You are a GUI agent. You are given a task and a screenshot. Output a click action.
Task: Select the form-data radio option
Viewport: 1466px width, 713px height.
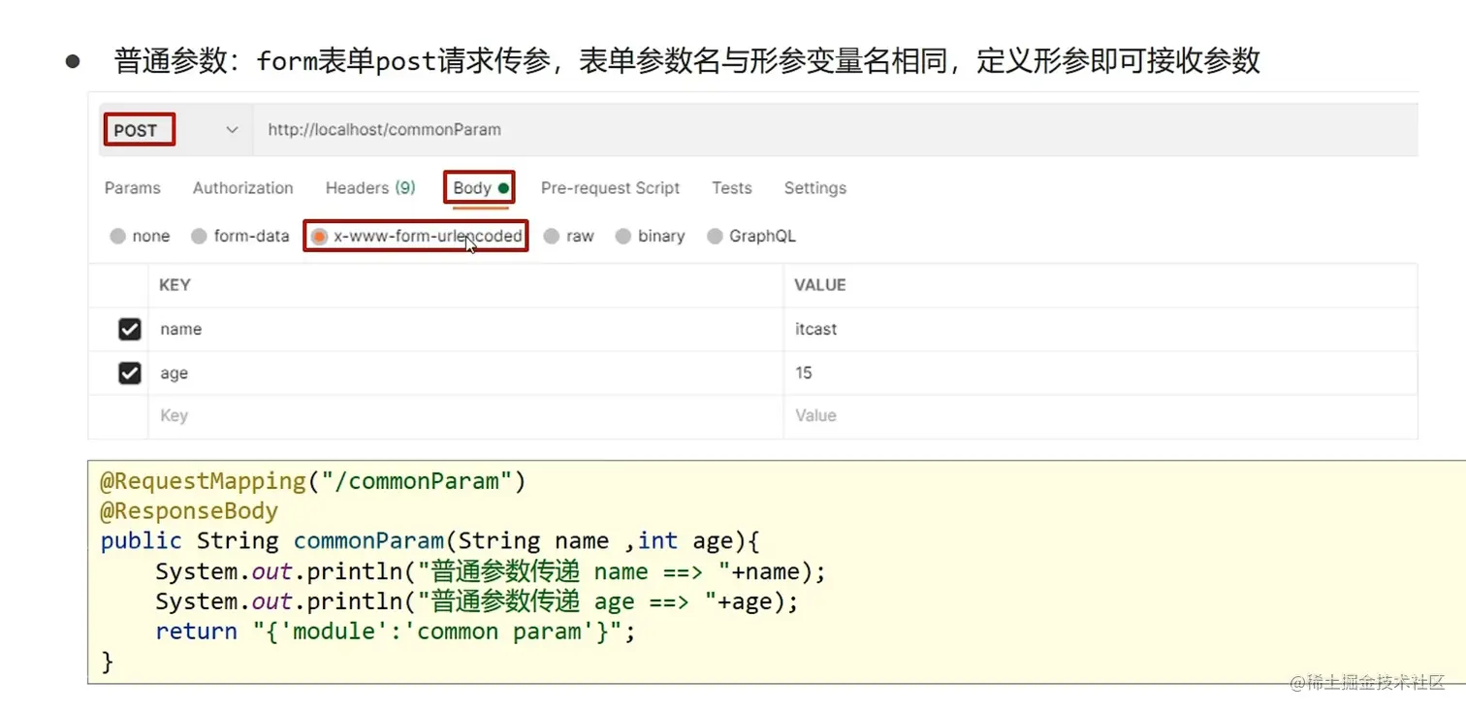240,236
